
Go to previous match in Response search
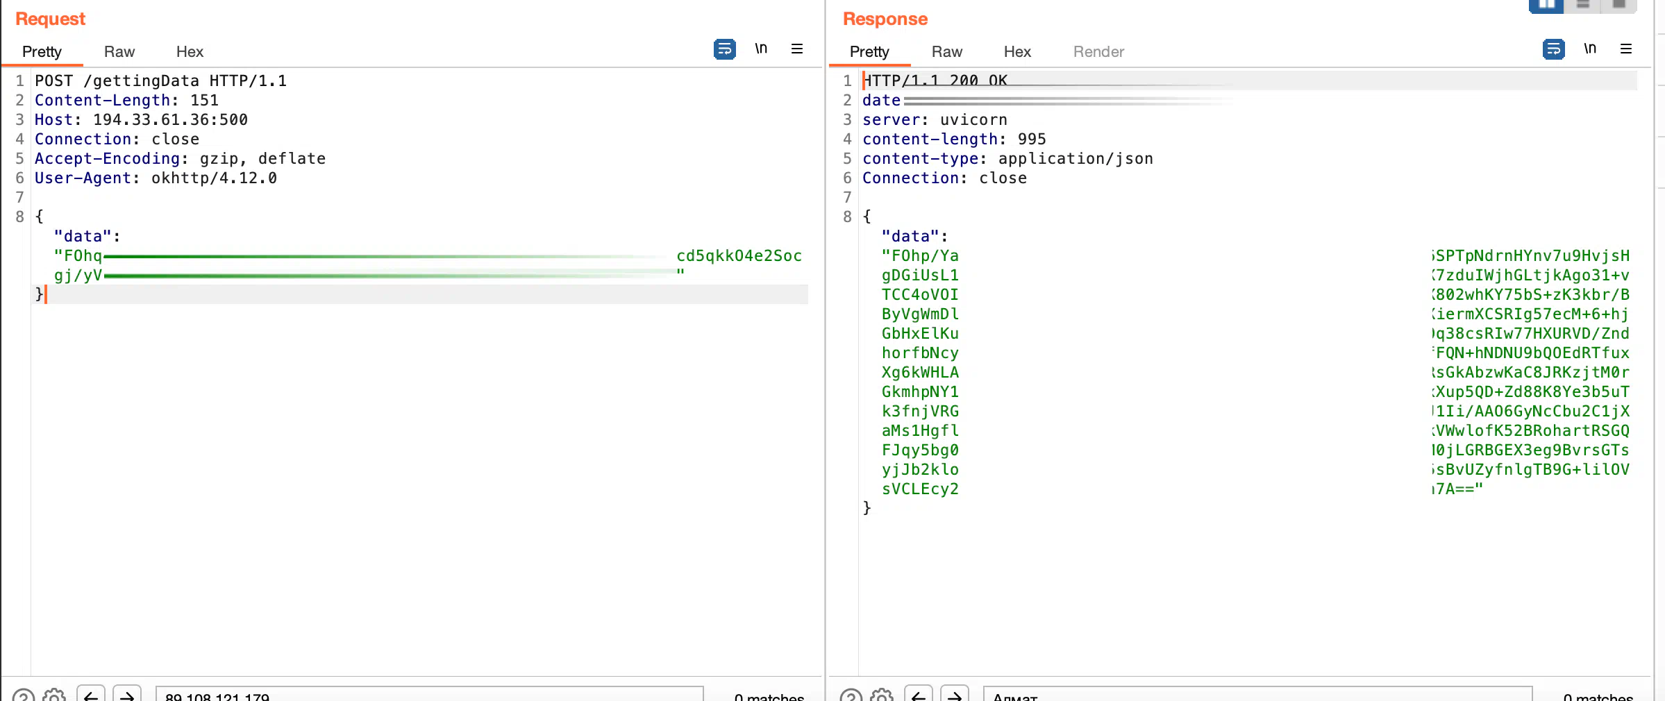click(x=918, y=695)
